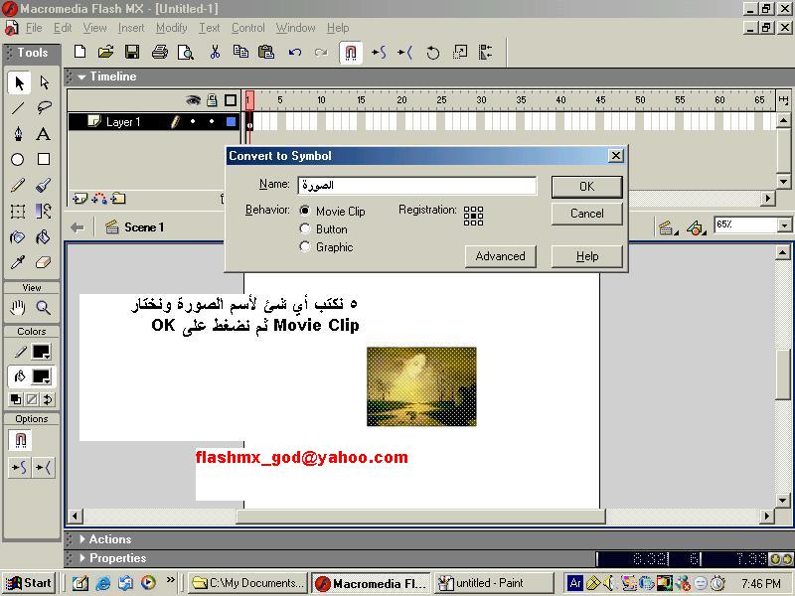The image size is (795, 596).
Task: Open the Modify menu
Action: point(171,28)
